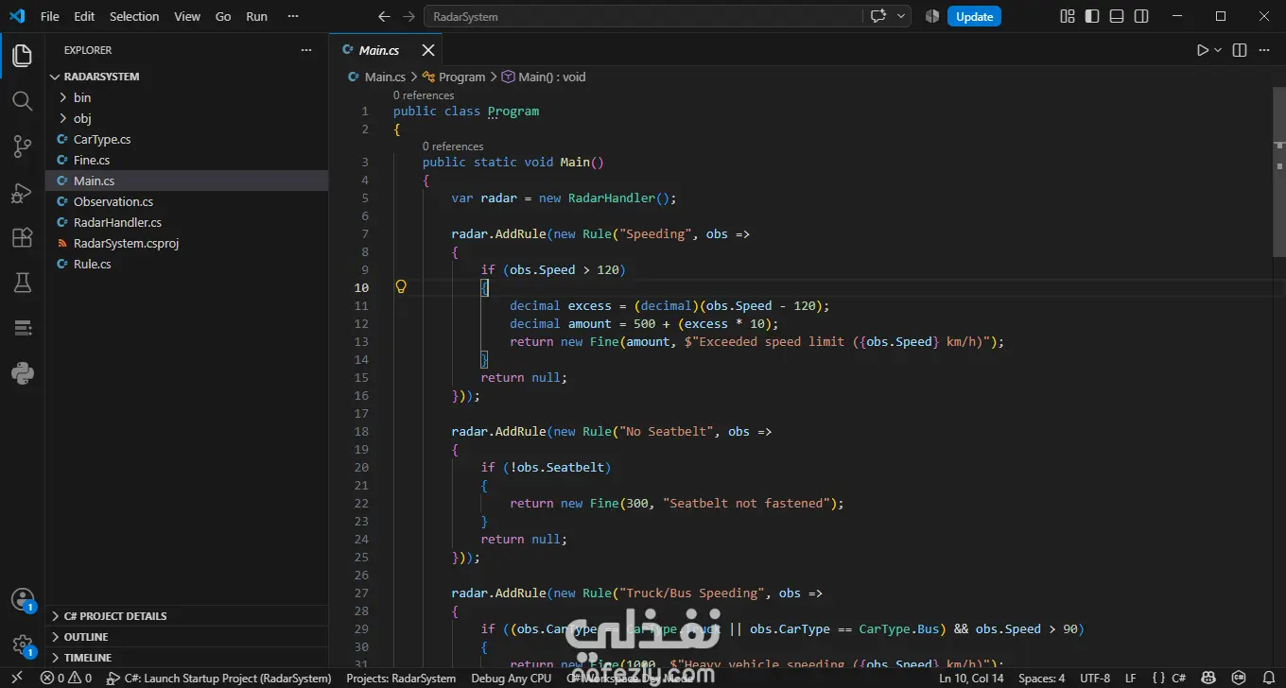Viewport: 1286px width, 688px height.
Task: Open the Accounts menu in activity bar
Action: click(x=22, y=600)
